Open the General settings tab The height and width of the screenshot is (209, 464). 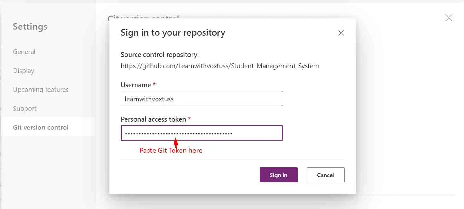click(24, 52)
